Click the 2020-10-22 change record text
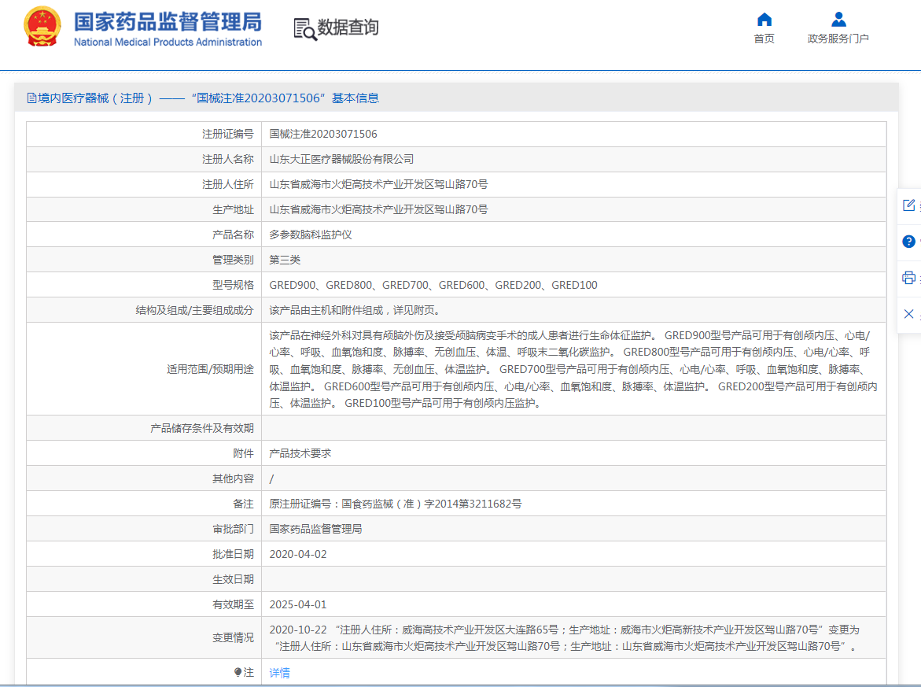The height and width of the screenshot is (687, 921). point(564,638)
